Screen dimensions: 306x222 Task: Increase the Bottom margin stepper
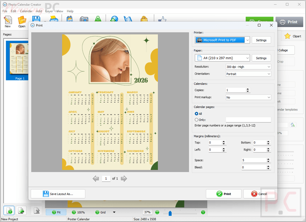coord(268,142)
